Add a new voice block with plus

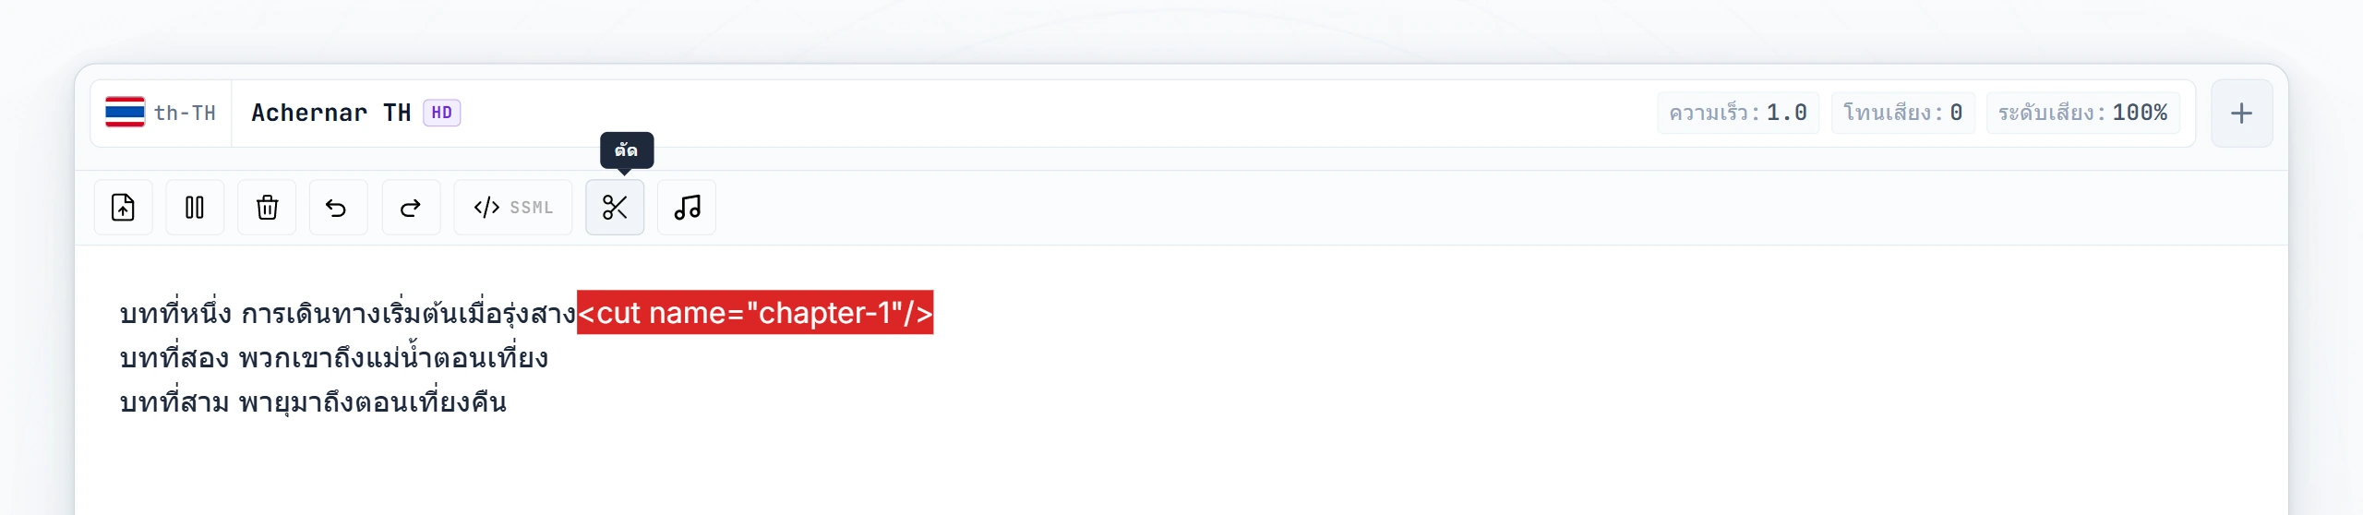tap(2241, 114)
